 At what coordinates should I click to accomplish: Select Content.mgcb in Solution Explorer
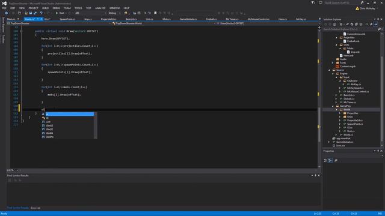[x=348, y=67]
